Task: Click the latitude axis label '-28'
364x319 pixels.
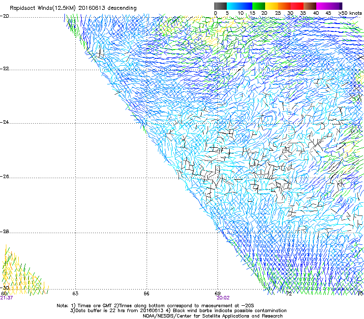Action: 4,232
